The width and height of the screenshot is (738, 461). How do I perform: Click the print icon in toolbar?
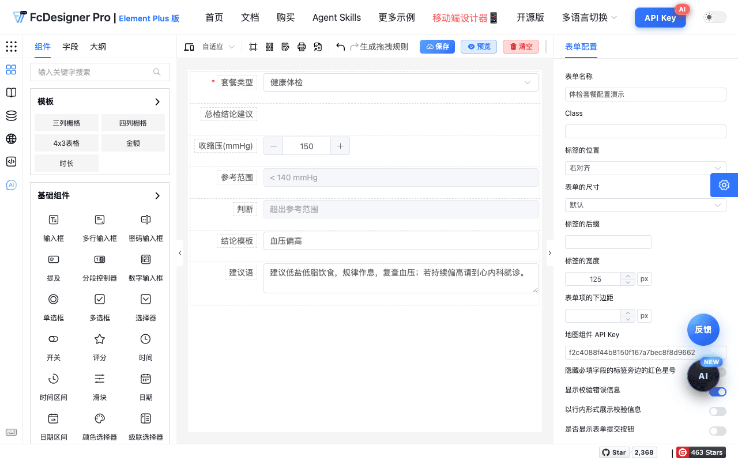(x=302, y=47)
